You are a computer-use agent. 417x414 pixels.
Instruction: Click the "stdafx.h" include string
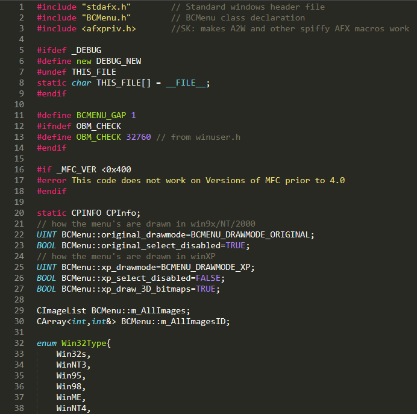pos(106,7)
